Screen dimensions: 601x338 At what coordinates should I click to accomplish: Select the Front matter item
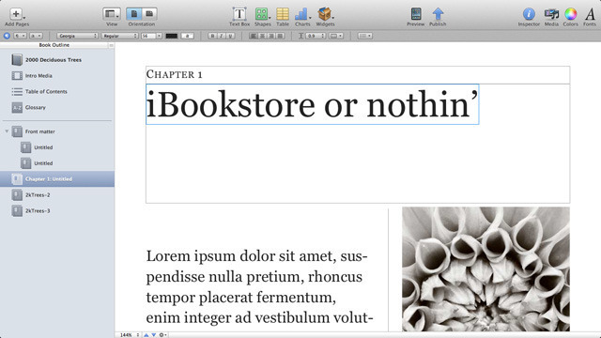click(39, 131)
